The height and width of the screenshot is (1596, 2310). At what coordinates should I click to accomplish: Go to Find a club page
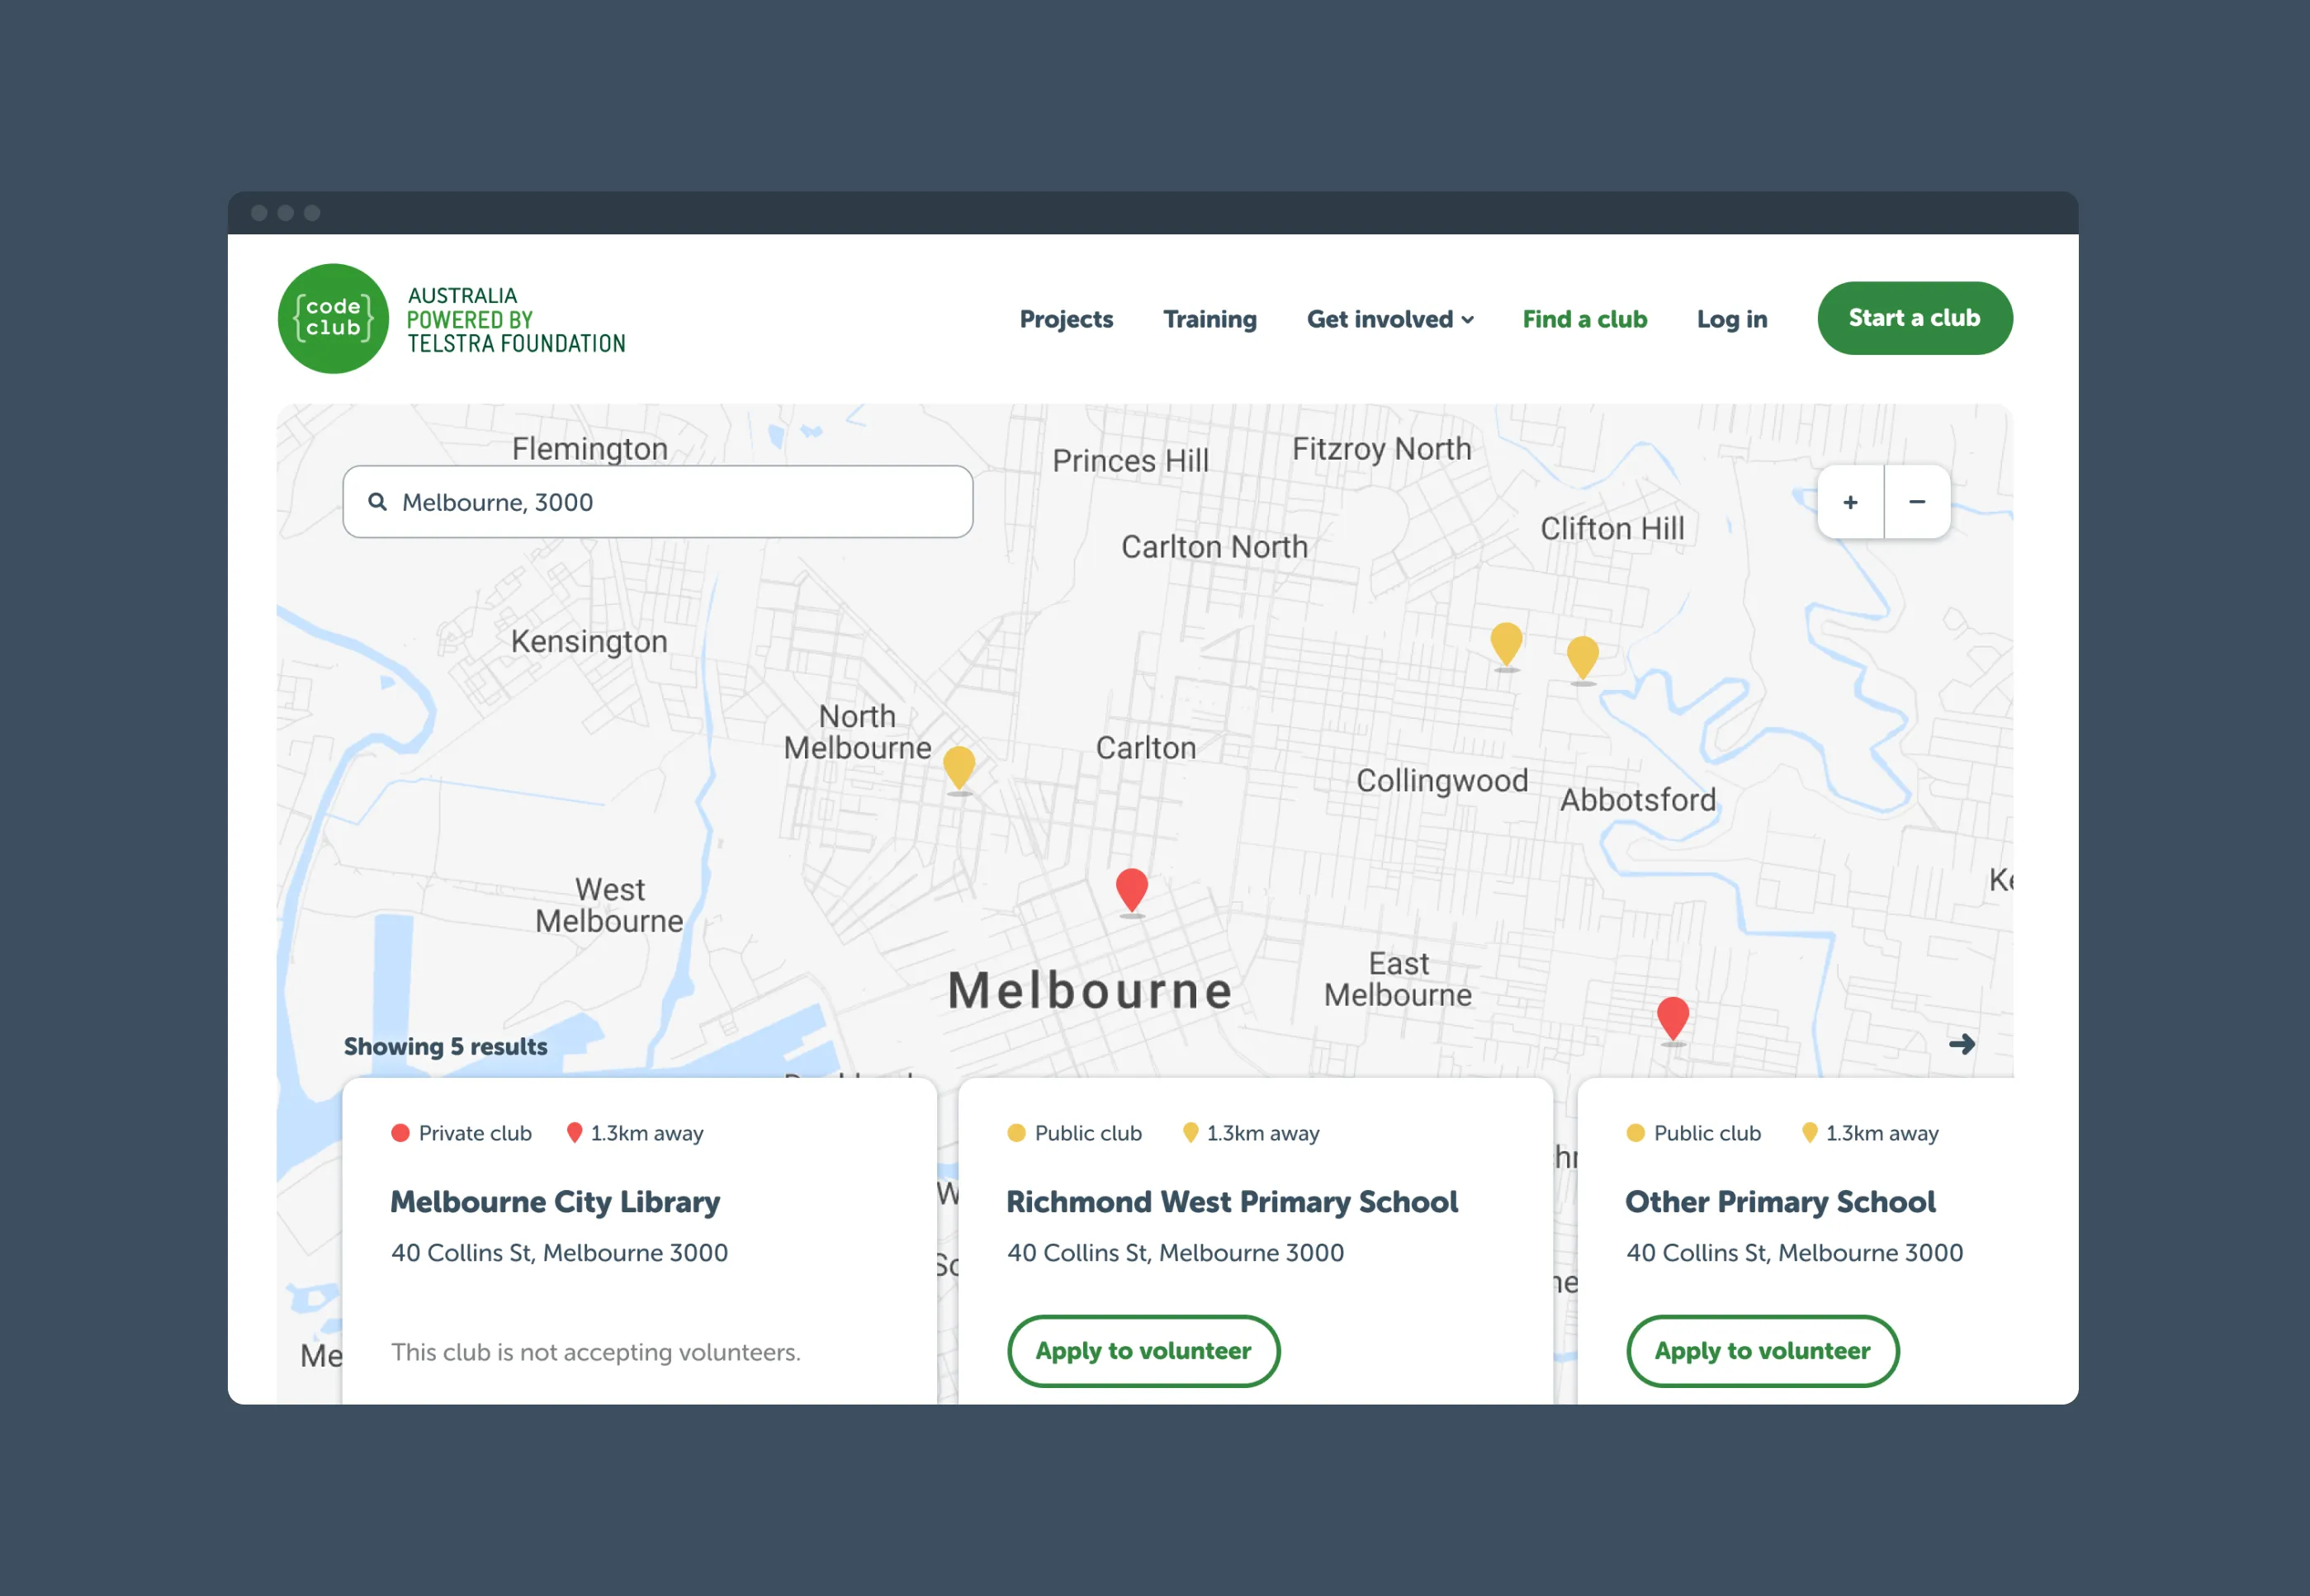(1584, 319)
